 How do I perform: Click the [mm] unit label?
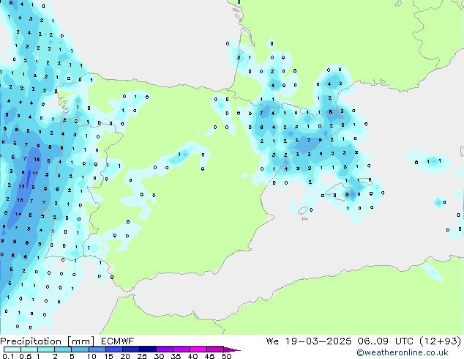point(81,341)
